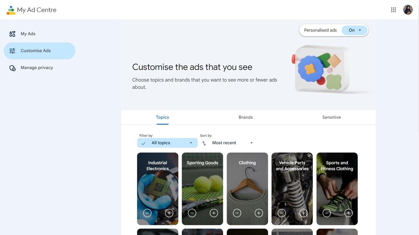Open the Vehicle Parts and Accessories card
Viewport: 419px width, 235px height.
tap(292, 189)
